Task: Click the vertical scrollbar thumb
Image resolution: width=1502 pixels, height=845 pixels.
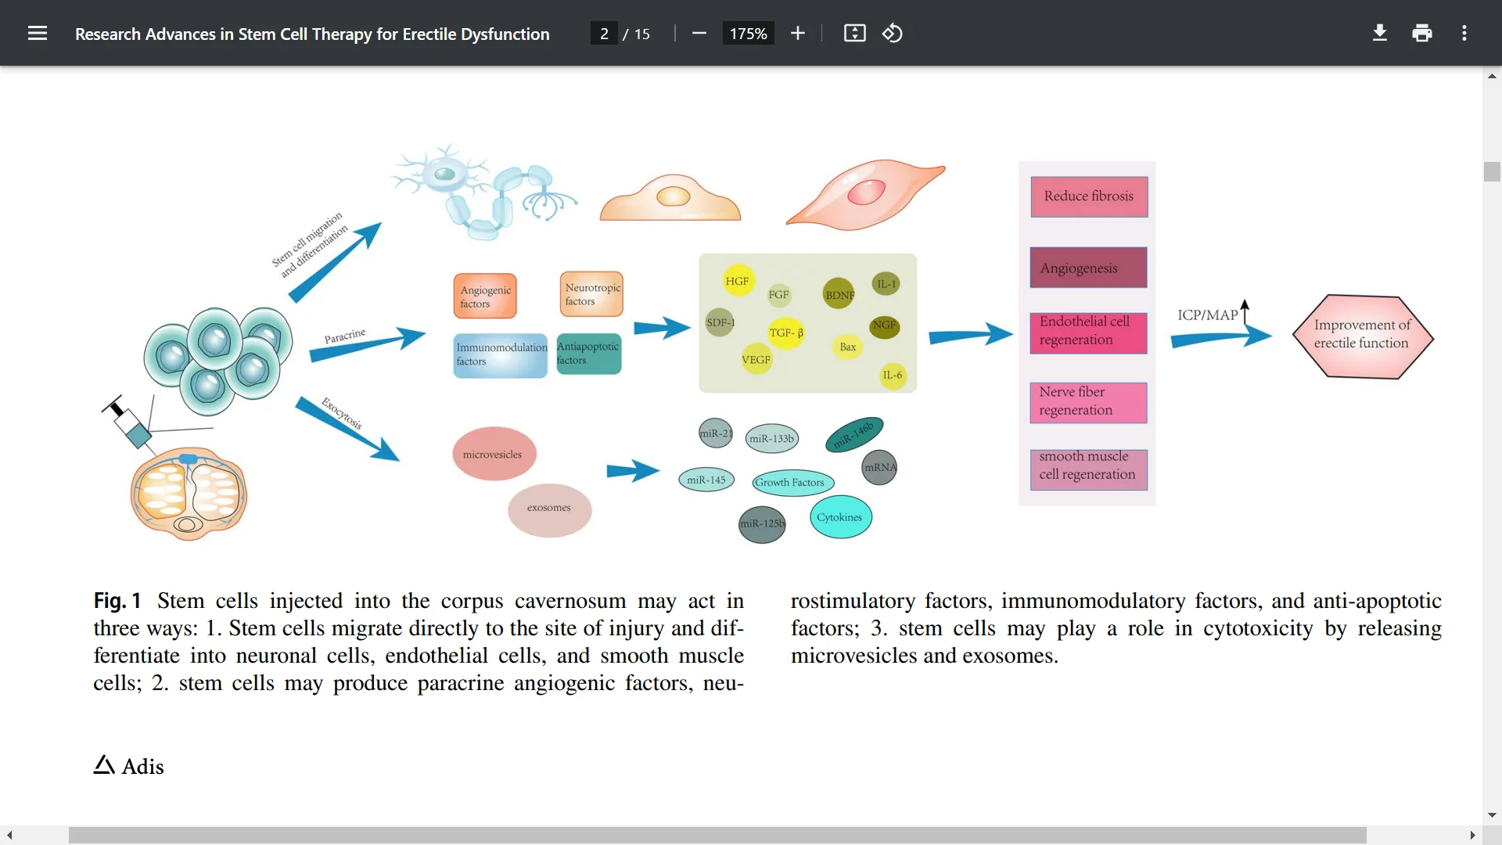Action: pyautogui.click(x=1492, y=171)
